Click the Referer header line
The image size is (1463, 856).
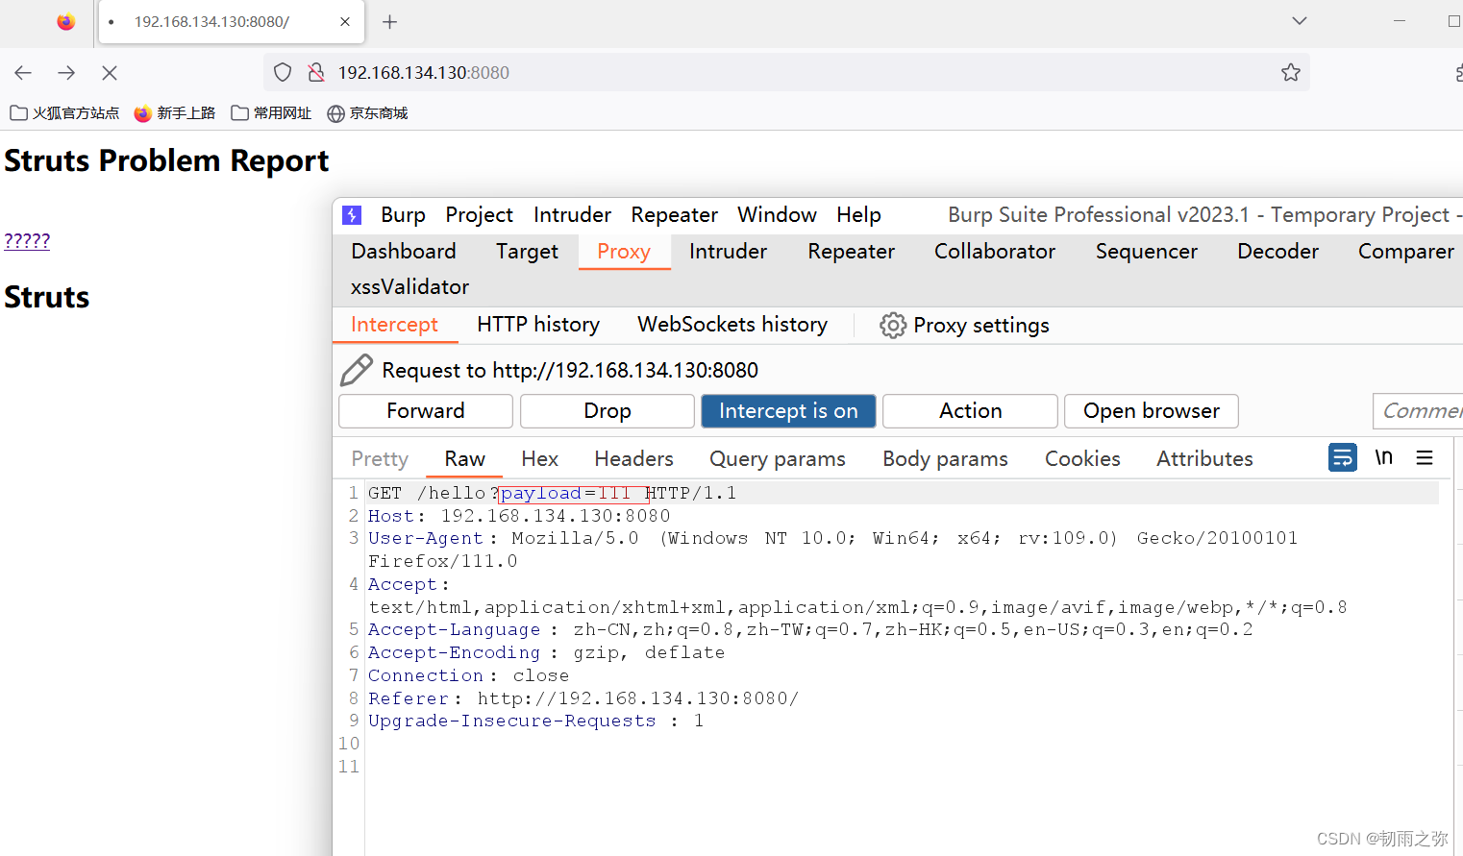583,698
